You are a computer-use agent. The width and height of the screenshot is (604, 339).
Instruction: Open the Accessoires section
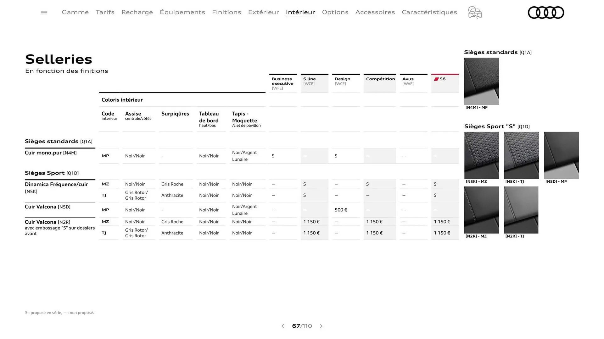[375, 12]
